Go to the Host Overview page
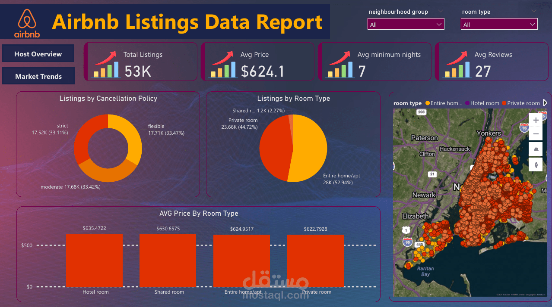552x307 pixels. click(x=38, y=54)
